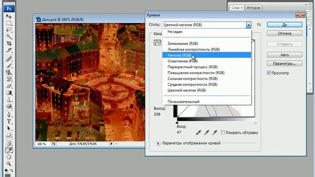
Task: Click the Ps logo atop toolbox
Action: tap(9, 9)
